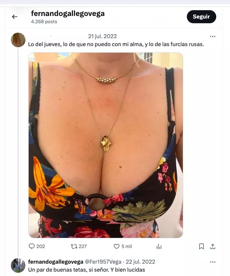Click the Seguir button
Image resolution: width=230 pixels, height=276 pixels.
201,17
